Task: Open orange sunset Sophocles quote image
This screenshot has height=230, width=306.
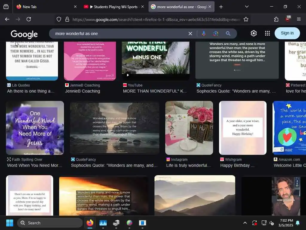Action: pyautogui.click(x=104, y=196)
